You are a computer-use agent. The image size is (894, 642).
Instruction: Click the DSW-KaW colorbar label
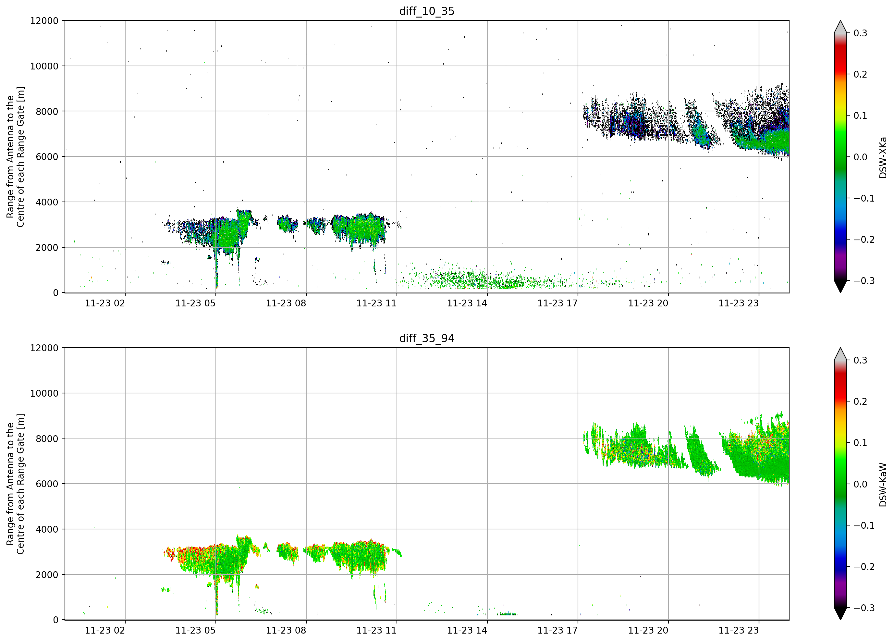(x=883, y=485)
